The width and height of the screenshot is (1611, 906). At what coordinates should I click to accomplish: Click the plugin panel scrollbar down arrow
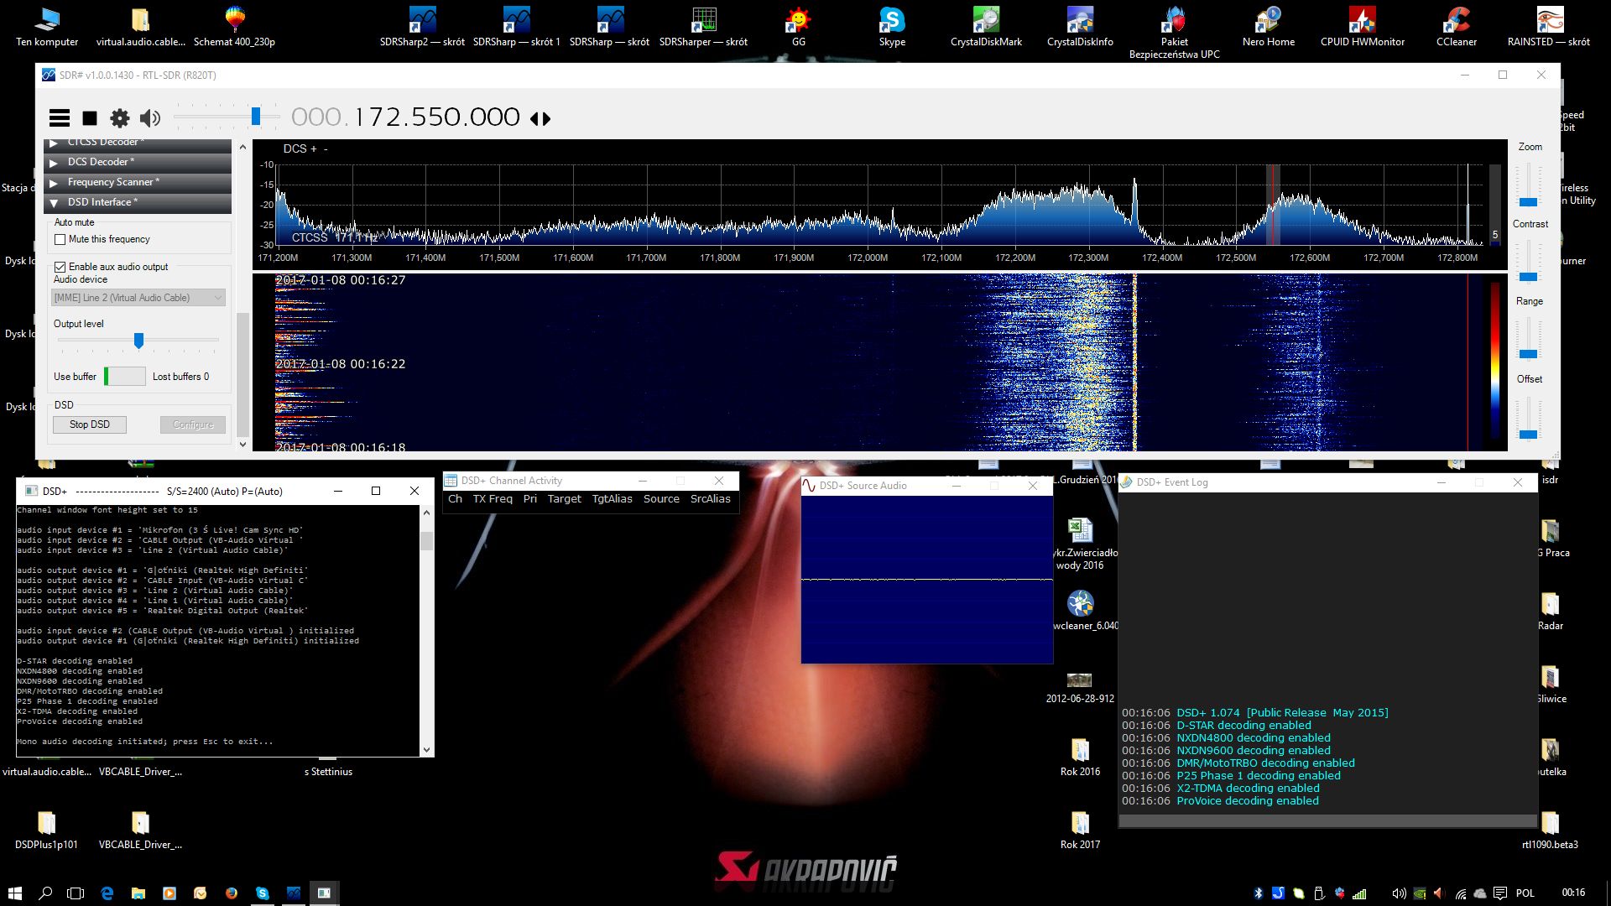click(243, 445)
